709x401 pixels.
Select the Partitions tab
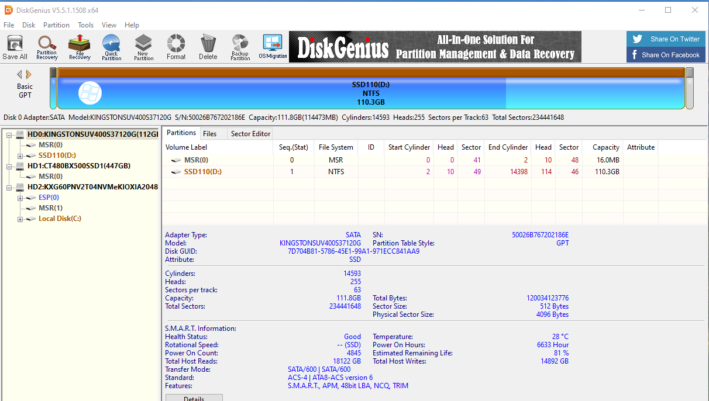(x=181, y=133)
